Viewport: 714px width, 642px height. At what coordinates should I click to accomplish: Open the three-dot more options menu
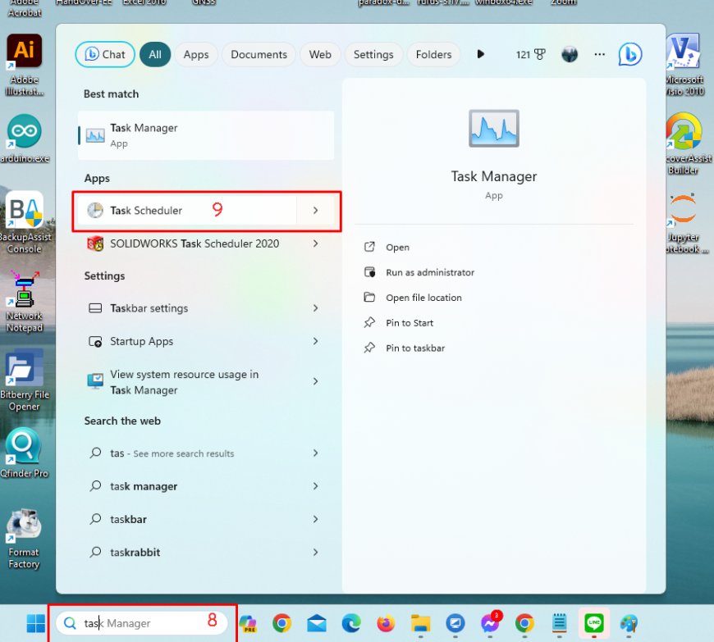[x=600, y=55]
